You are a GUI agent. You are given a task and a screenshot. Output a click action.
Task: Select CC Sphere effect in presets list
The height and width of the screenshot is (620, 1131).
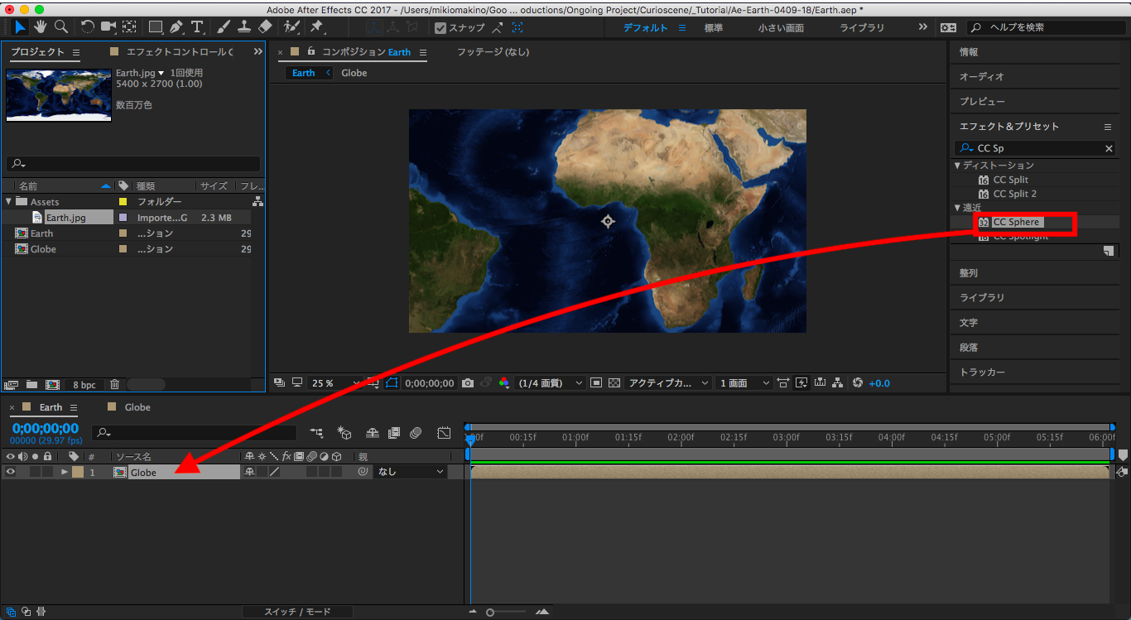pos(1016,222)
